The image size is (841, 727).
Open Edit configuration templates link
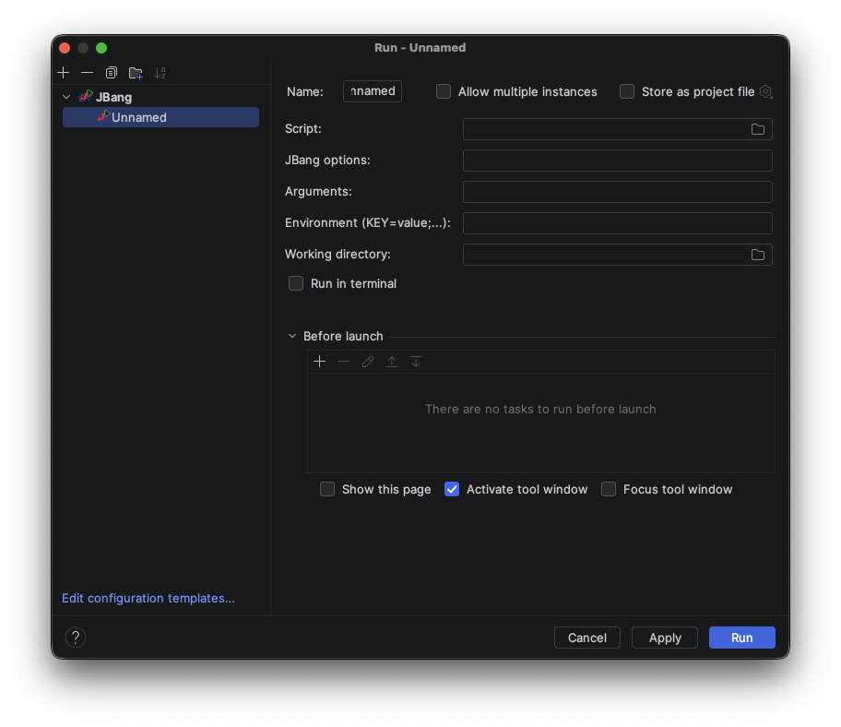point(148,598)
